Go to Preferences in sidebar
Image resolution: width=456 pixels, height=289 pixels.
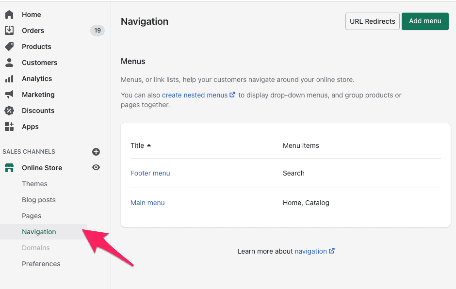point(41,264)
